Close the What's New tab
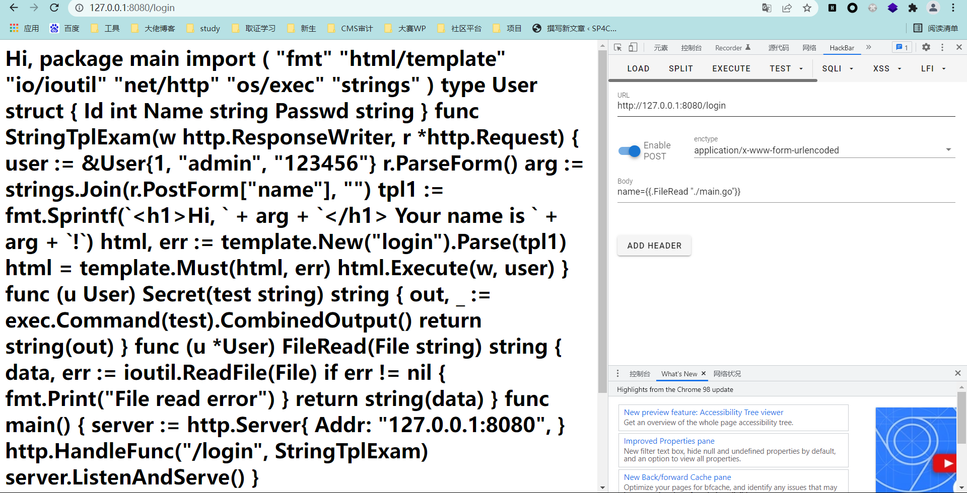The width and height of the screenshot is (967, 493). point(704,373)
